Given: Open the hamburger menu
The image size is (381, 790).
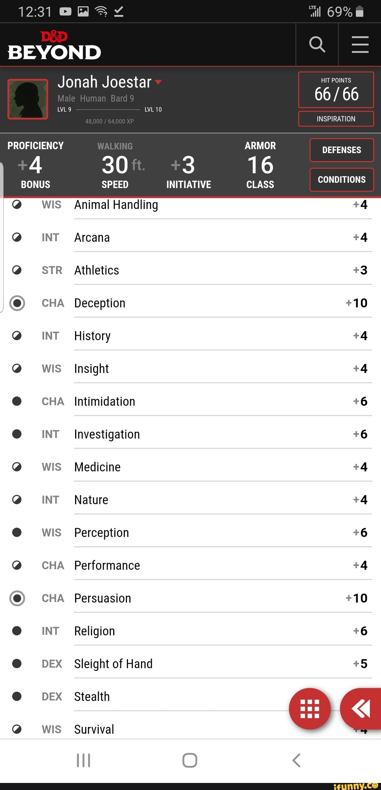Looking at the screenshot, I should 360,44.
